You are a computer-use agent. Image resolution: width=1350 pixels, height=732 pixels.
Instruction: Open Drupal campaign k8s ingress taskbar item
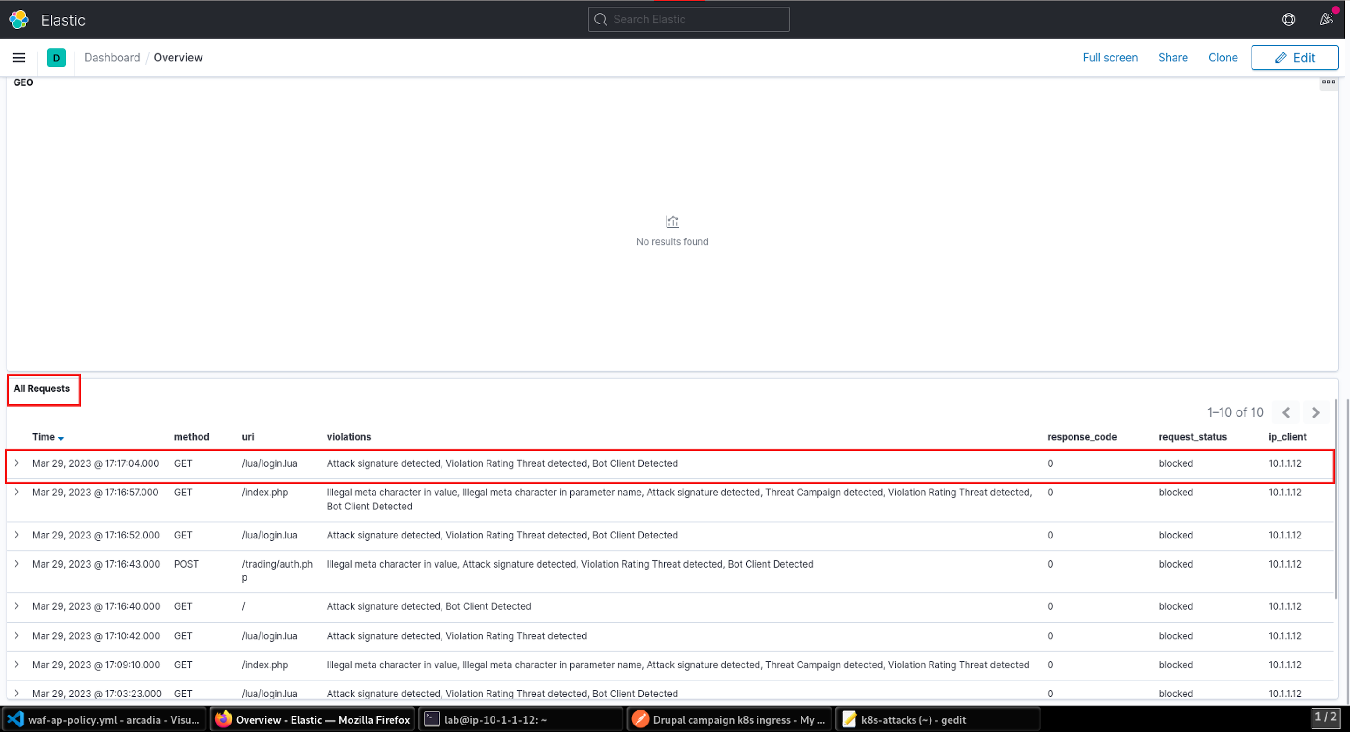tap(729, 719)
